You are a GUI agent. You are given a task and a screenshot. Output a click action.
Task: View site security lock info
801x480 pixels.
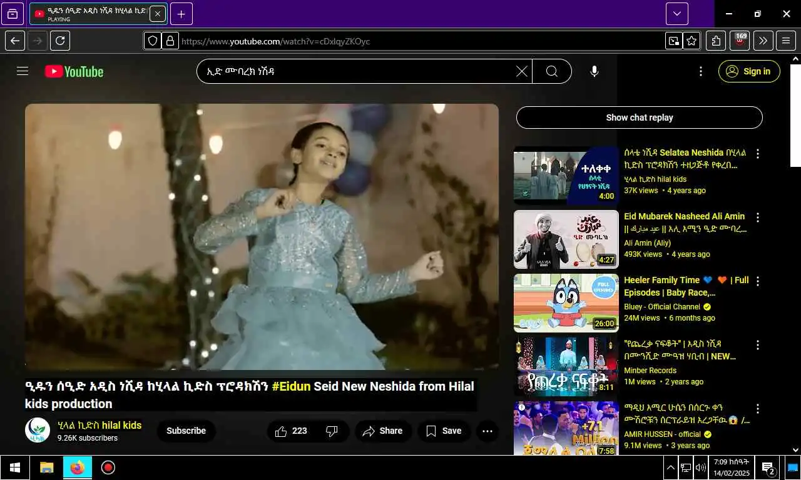tap(170, 41)
